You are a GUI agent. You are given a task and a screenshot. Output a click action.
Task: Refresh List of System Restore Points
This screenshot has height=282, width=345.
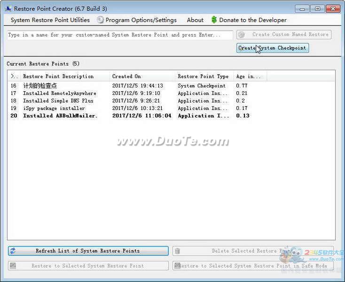tap(88, 251)
